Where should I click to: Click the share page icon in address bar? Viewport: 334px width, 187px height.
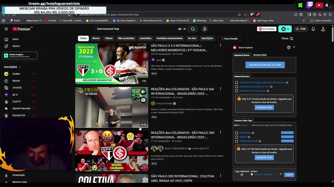245,15
